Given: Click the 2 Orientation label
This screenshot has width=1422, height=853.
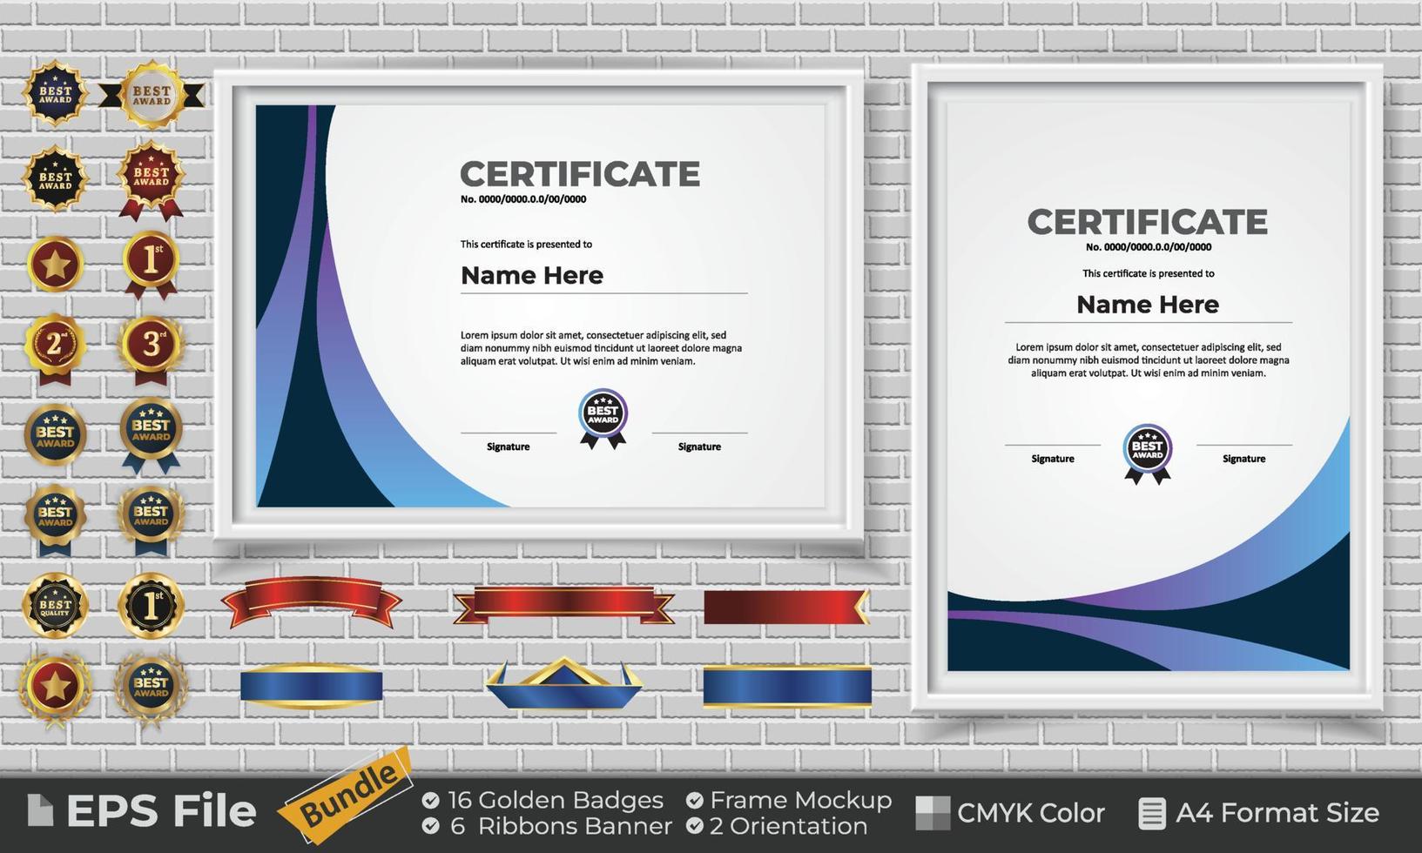Looking at the screenshot, I should tap(789, 826).
